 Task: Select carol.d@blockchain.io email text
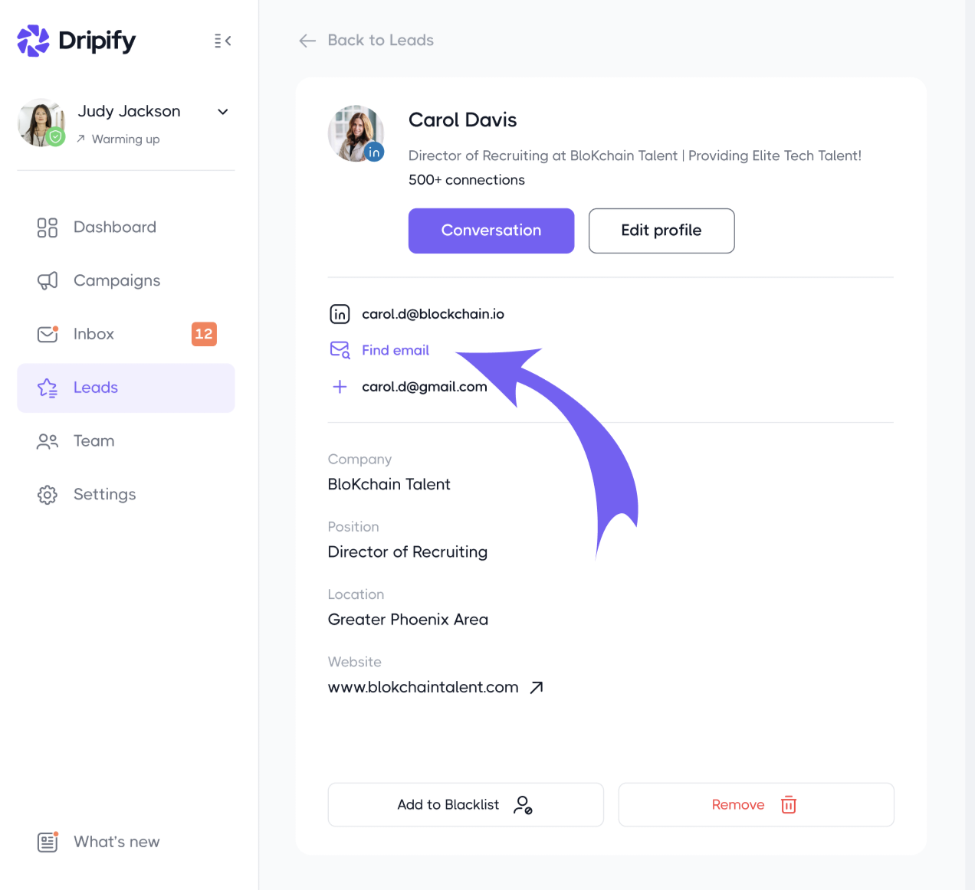pos(433,314)
